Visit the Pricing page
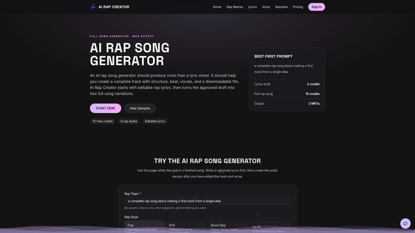The image size is (415, 233). (x=298, y=7)
